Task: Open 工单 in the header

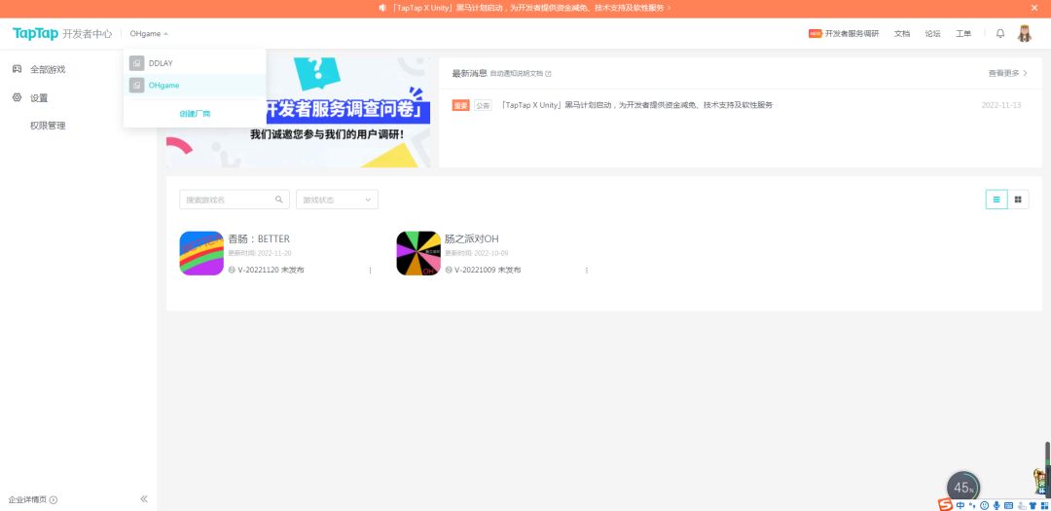Action: 963,33
